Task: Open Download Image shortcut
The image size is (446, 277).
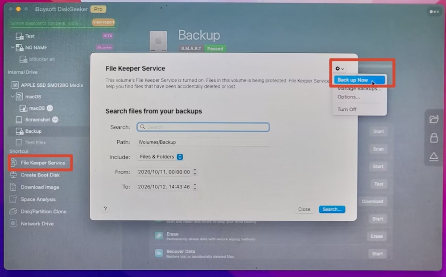Action: pyautogui.click(x=40, y=187)
